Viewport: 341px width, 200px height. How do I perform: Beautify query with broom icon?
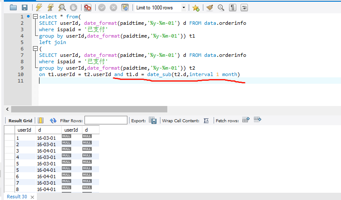(x=210, y=8)
